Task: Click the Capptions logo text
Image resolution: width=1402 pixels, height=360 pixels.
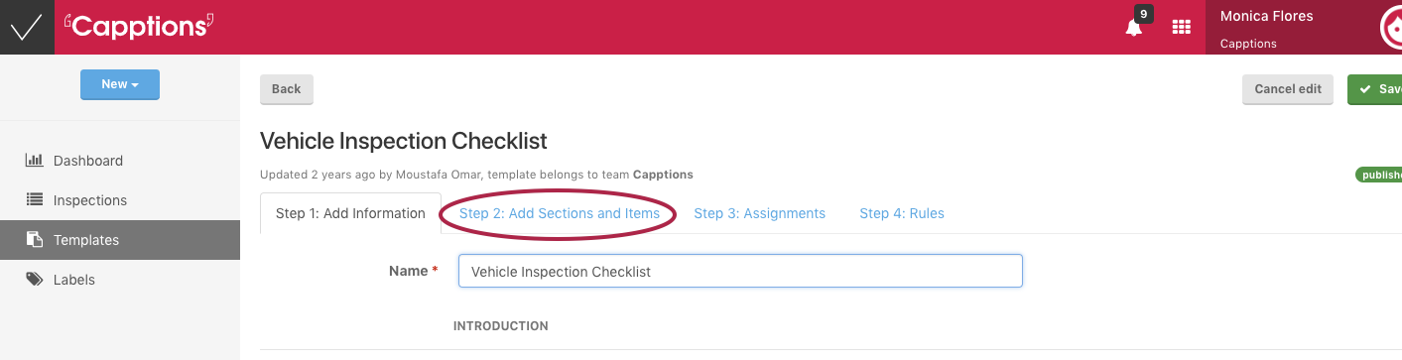Action: tap(139, 27)
